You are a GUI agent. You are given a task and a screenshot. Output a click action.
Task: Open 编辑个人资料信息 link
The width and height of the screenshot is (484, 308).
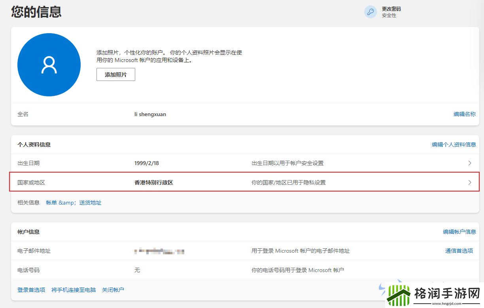pos(454,144)
